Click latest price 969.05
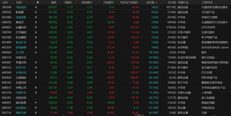 coord(53,22)
